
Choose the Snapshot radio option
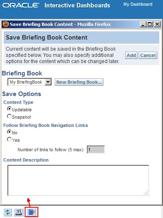pos(9,116)
